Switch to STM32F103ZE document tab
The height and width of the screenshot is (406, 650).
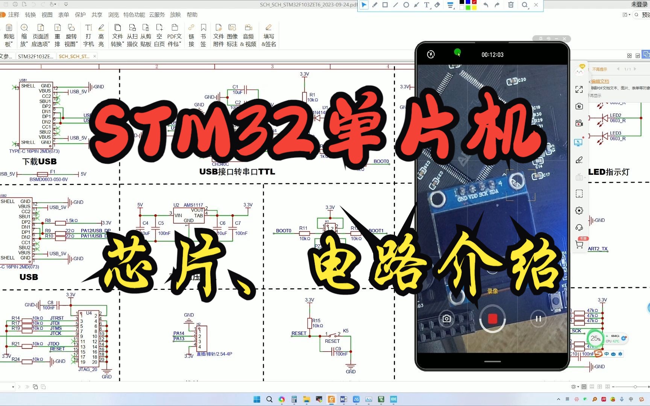click(x=35, y=56)
